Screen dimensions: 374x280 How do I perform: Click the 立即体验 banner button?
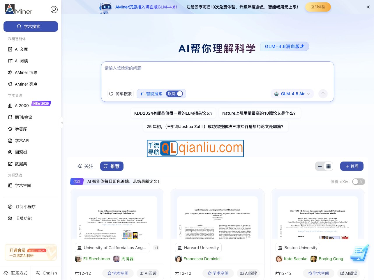click(x=318, y=7)
